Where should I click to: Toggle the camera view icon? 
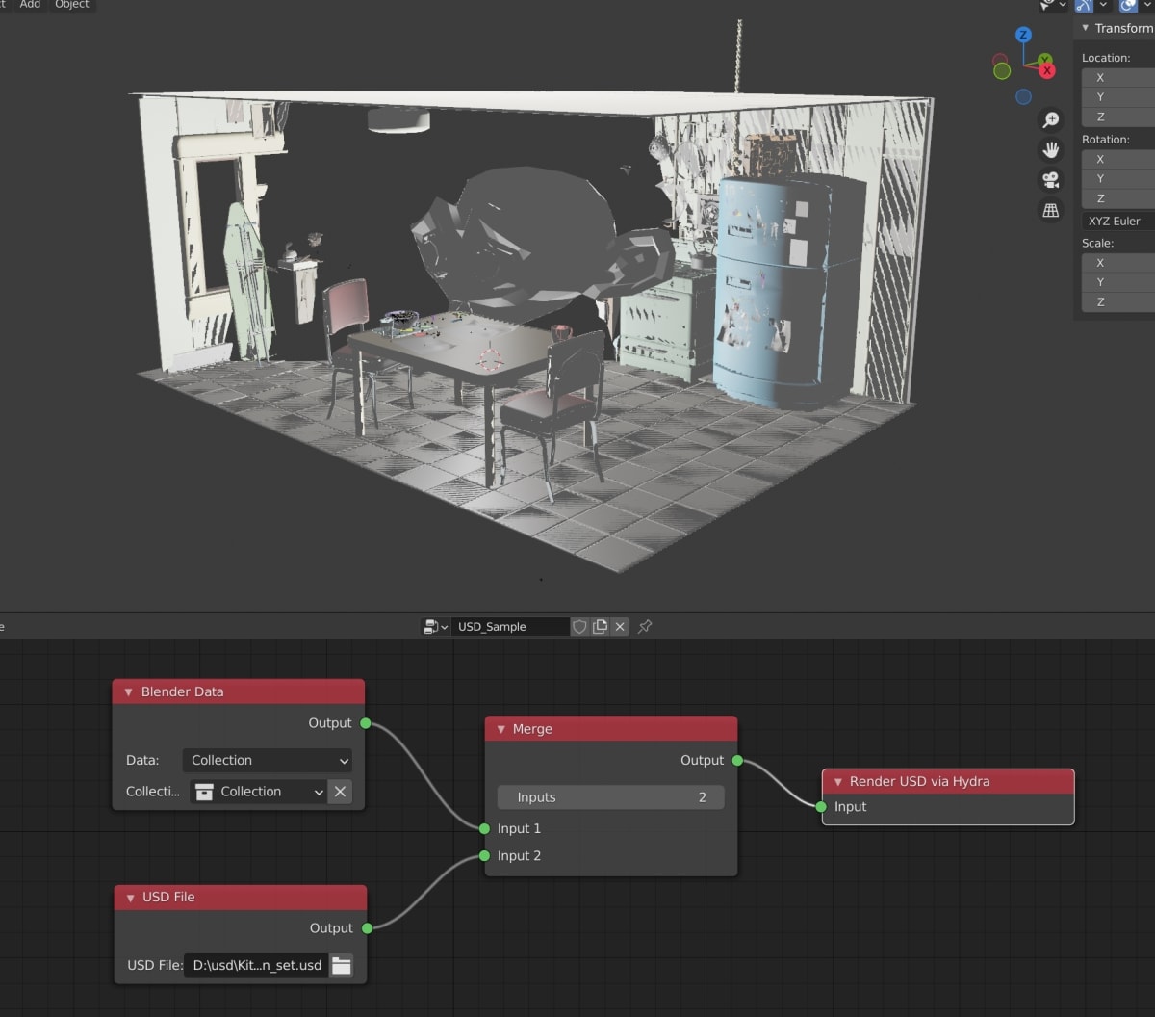point(1051,180)
